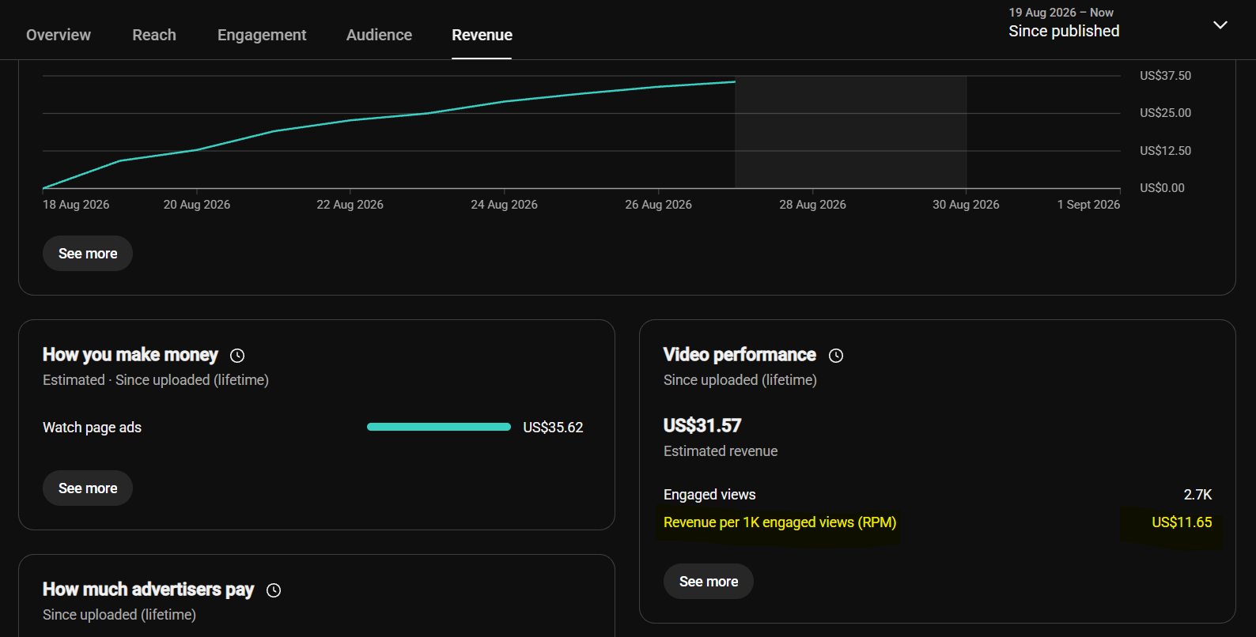Click the Engaged views metric row
The width and height of the screenshot is (1256, 637).
[937, 495]
